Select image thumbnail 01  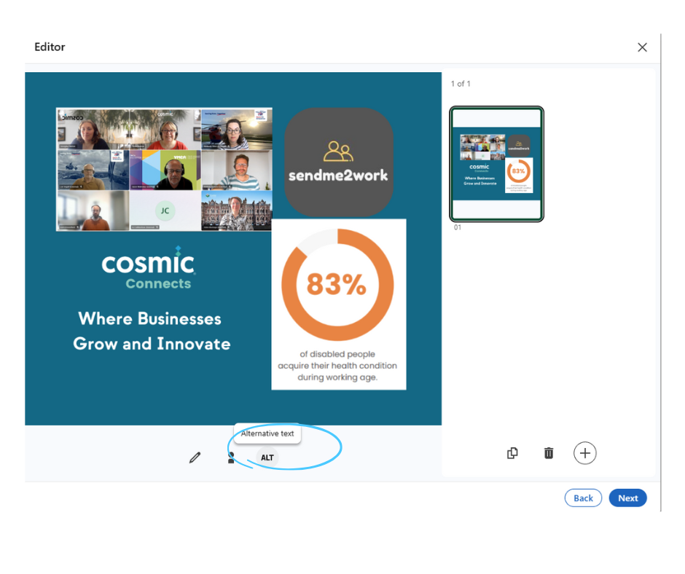tap(497, 164)
